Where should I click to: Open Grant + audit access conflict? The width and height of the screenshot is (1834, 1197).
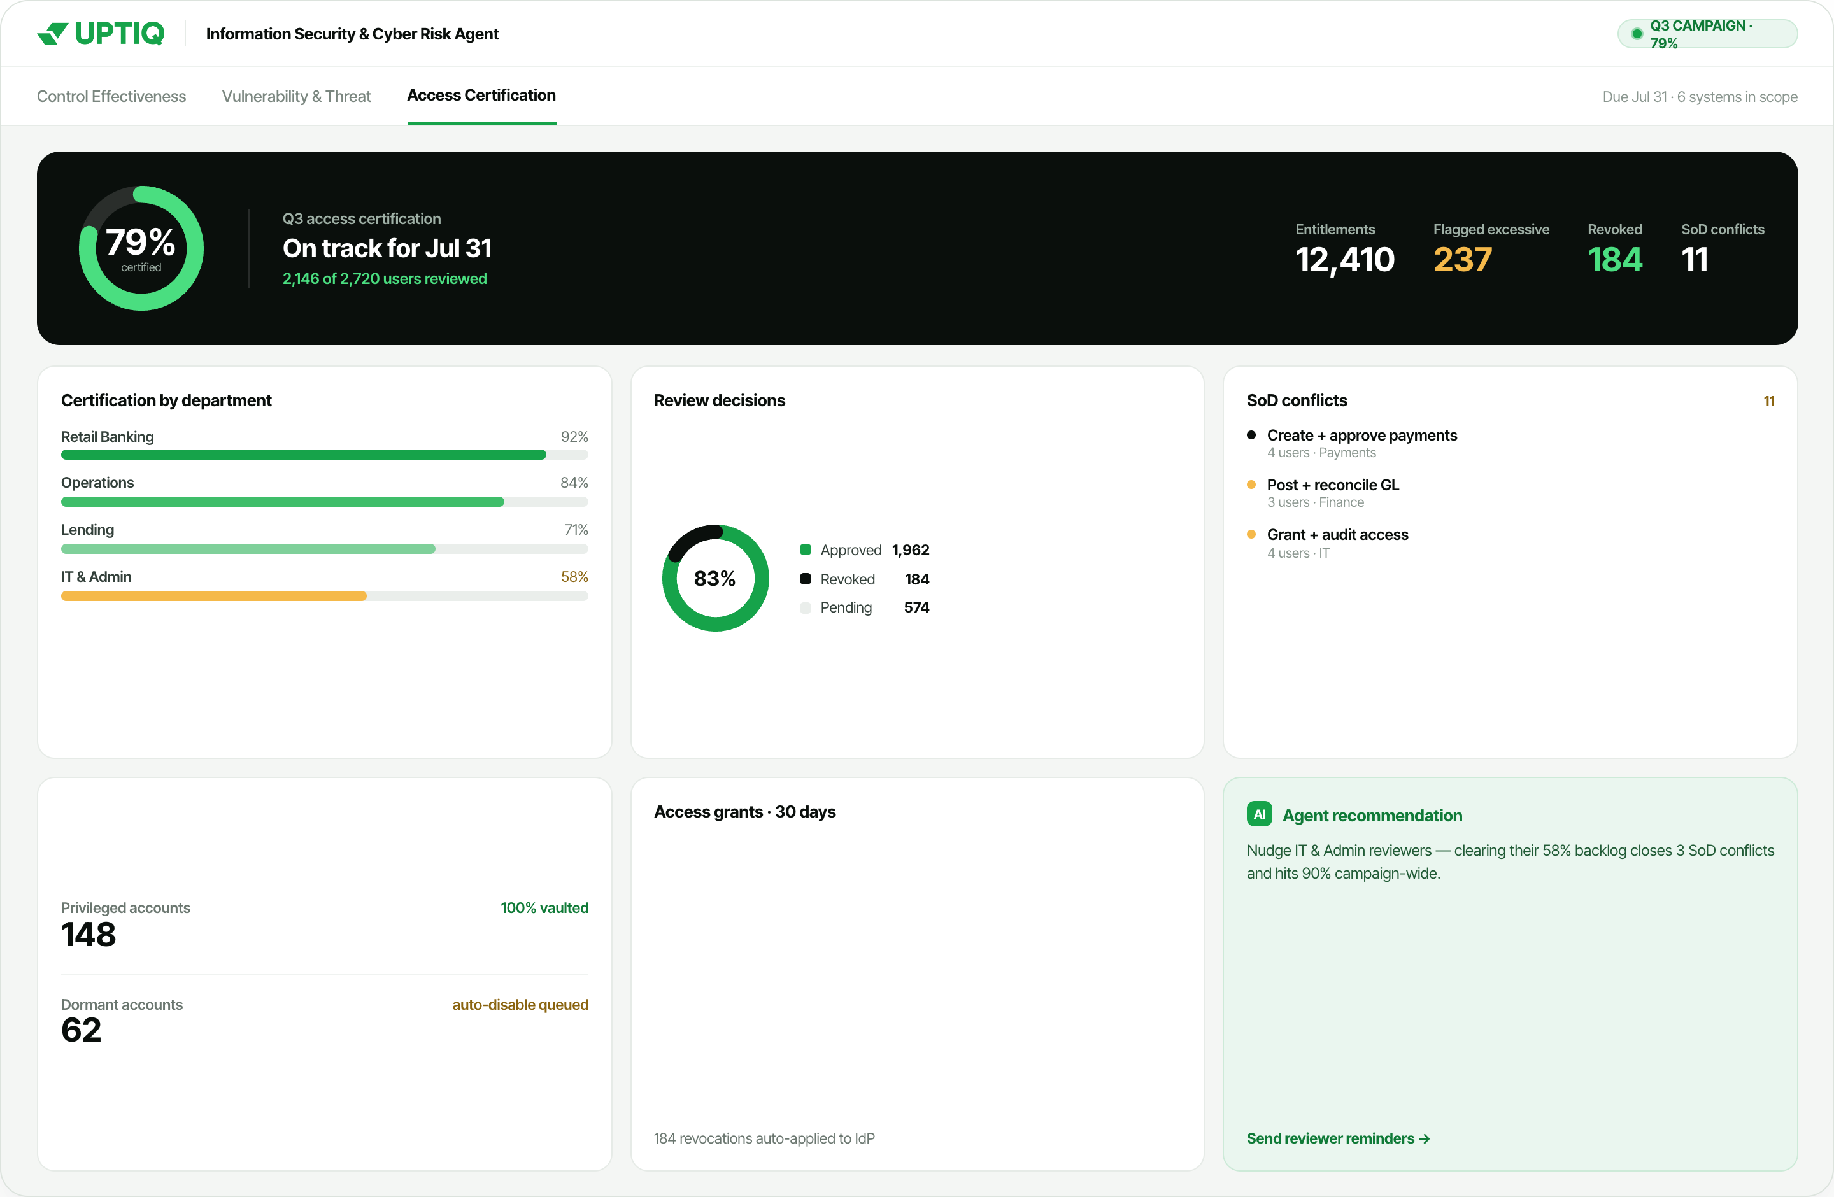pos(1337,543)
